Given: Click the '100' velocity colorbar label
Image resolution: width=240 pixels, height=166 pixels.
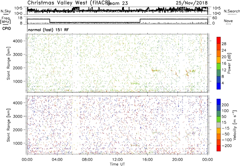Looking at the screenshot, I should click(225, 111).
